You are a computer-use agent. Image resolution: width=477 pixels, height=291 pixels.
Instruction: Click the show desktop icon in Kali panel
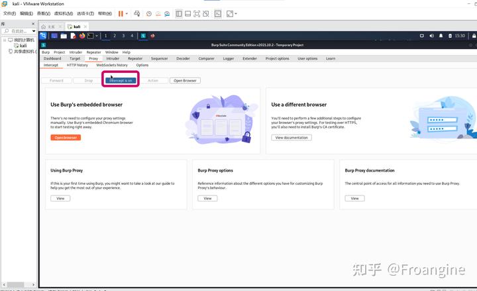[x=54, y=36]
